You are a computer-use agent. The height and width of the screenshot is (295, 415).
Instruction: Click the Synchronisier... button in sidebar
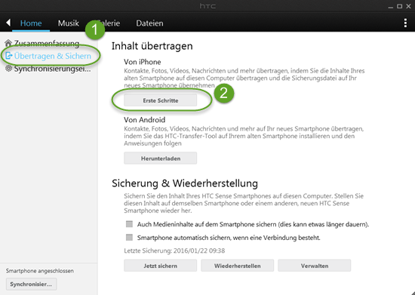(31, 284)
